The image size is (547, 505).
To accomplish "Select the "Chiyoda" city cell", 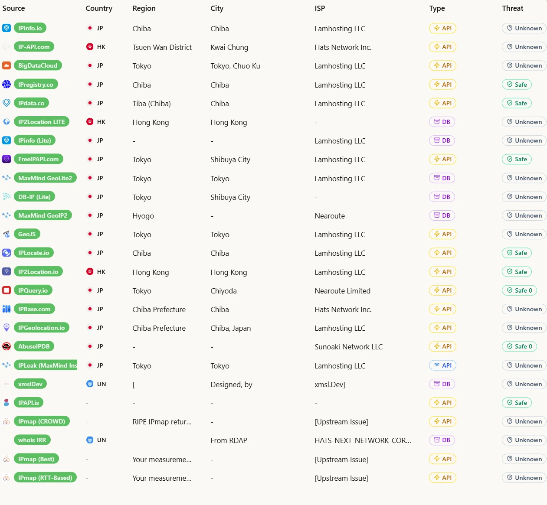I will click(x=223, y=291).
